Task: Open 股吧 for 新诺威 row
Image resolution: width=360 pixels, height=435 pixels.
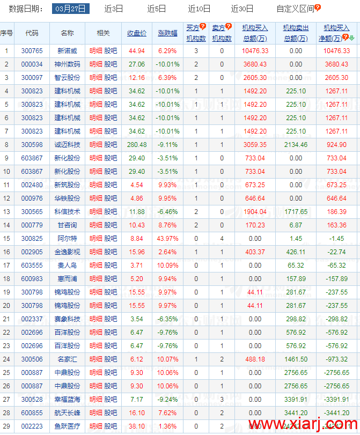Action: click(x=111, y=51)
